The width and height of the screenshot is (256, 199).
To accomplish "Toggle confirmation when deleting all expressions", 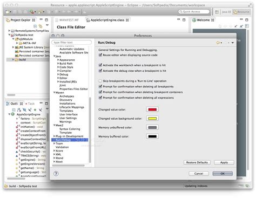I will [x=100, y=98].
